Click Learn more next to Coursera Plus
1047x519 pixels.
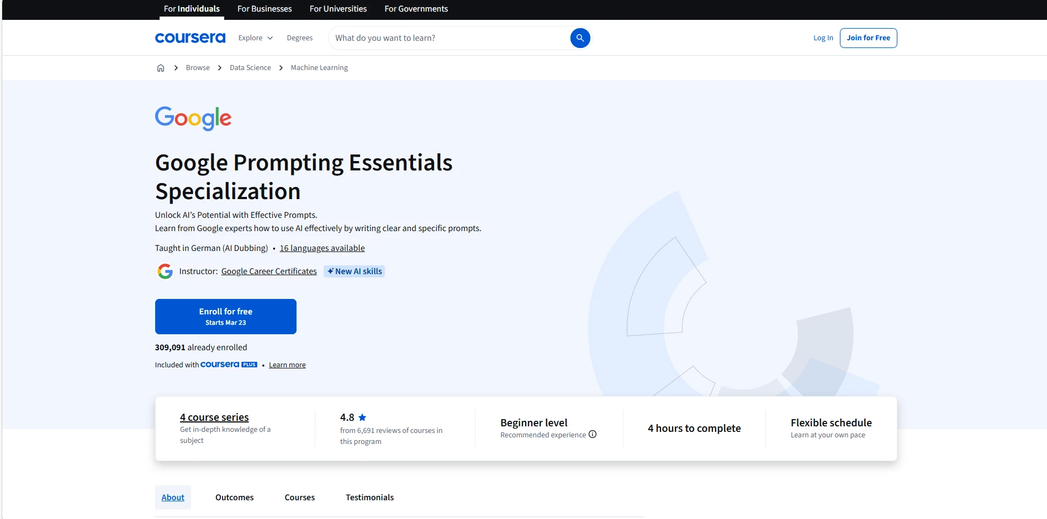tap(287, 365)
